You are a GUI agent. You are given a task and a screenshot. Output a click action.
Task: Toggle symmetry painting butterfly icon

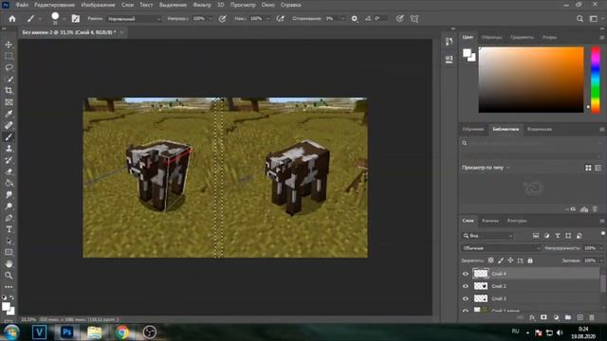pyautogui.click(x=414, y=19)
